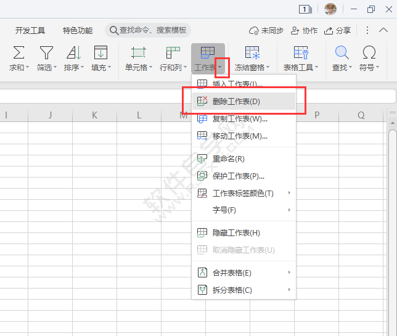Click the Filter (筛选) funnel icon
Viewport: 397px width, 336px height.
point(46,52)
